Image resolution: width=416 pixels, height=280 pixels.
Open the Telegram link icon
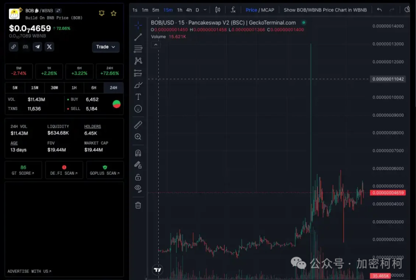(x=37, y=47)
